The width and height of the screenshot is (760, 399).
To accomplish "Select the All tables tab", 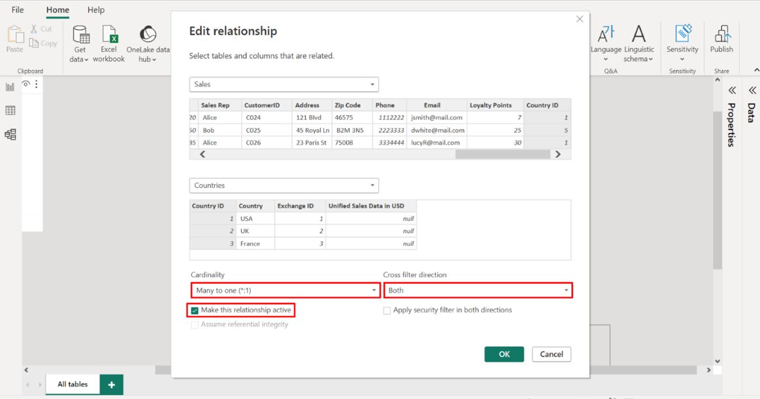I will click(73, 384).
